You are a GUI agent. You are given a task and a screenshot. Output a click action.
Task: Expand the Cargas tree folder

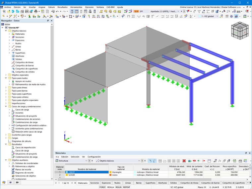click(x=6, y=138)
